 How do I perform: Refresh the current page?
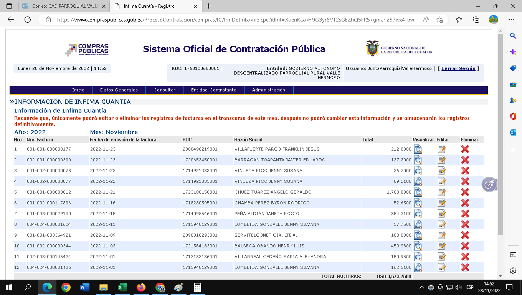click(28, 20)
